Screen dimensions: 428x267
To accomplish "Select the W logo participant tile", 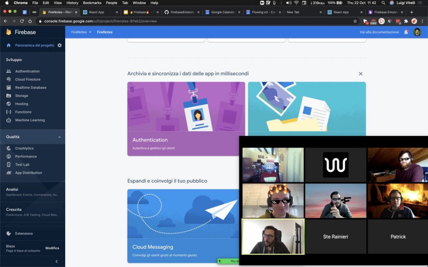I will coord(336,165).
